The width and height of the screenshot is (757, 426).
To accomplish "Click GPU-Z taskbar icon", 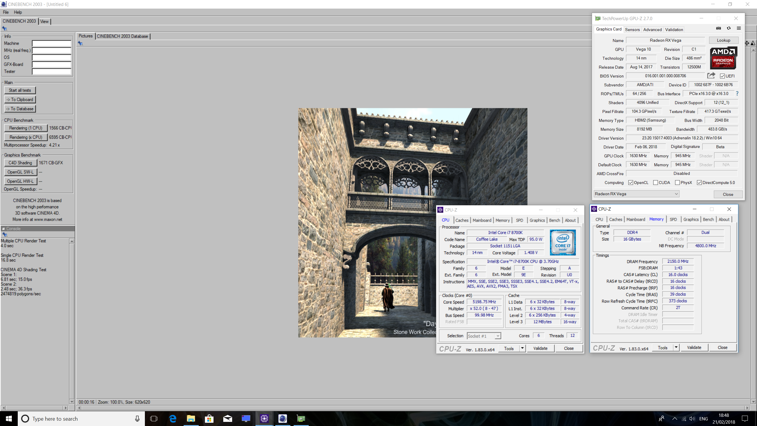I will (x=301, y=419).
